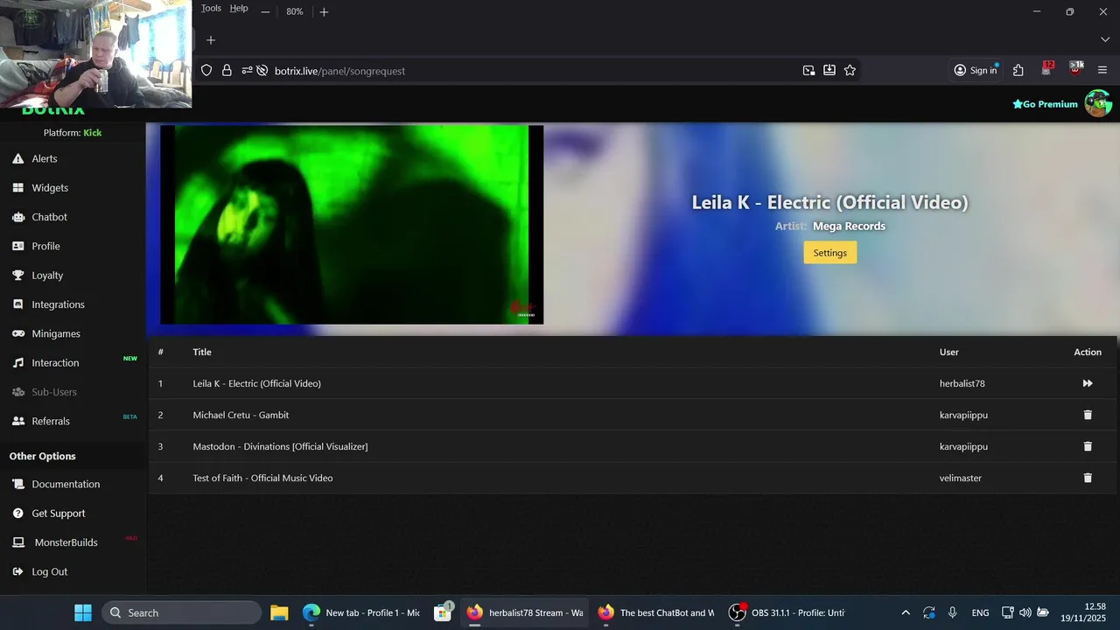1120x630 pixels.
Task: Click user velimaster in the queue
Action: point(961,478)
